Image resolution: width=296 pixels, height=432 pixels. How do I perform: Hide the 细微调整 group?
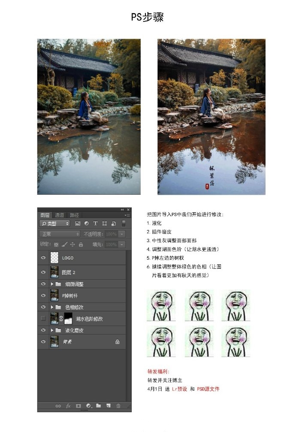tap(43, 284)
